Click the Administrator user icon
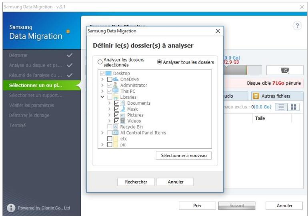This screenshot has height=216, width=308. pyautogui.click(x=116, y=85)
